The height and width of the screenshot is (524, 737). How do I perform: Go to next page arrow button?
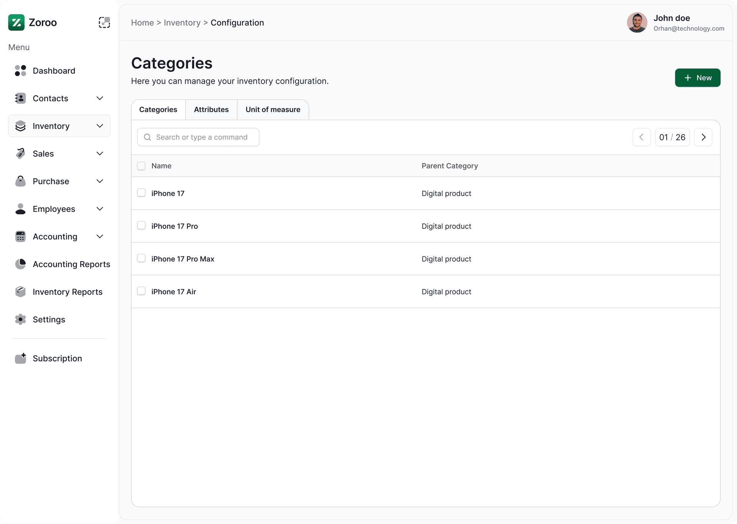tap(703, 137)
